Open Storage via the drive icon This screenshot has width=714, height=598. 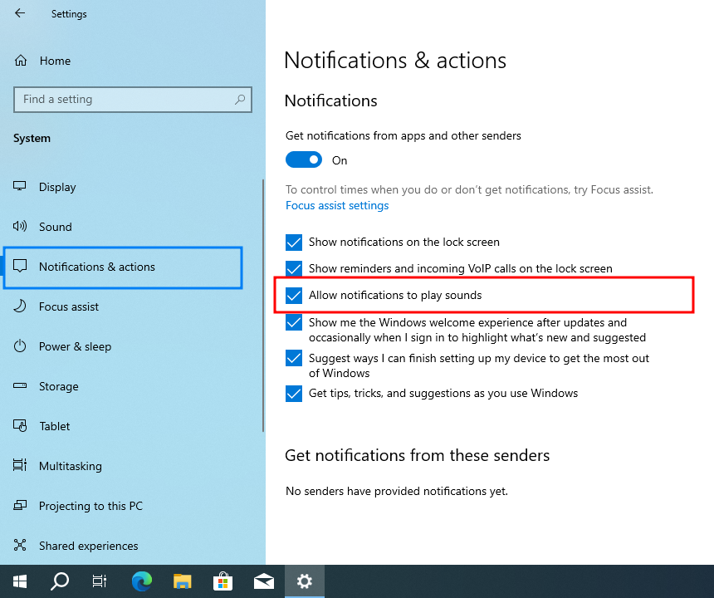(x=20, y=385)
